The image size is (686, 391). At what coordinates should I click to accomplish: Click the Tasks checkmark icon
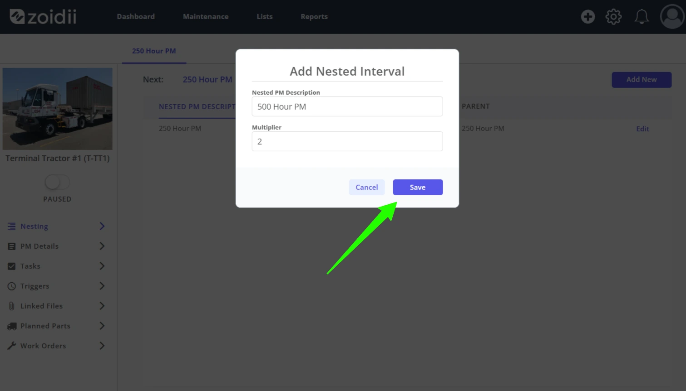pyautogui.click(x=11, y=266)
